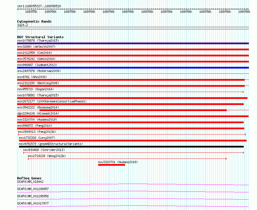Image resolution: width=257 pixels, height=210 pixels.
Task: Open the esv2849013 (Pang2013b) label
Action: 37,132
